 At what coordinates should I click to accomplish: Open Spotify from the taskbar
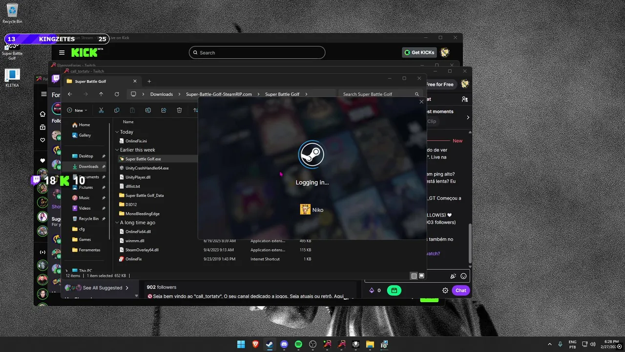pos(298,344)
